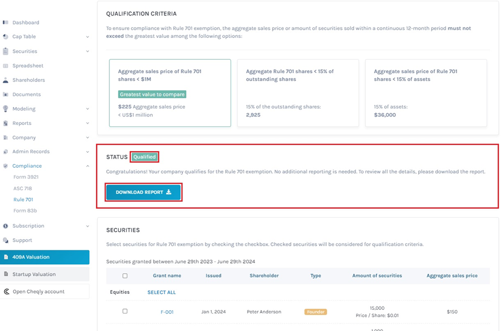Image resolution: width=501 pixels, height=331 pixels.
Task: Check the box for grant F-001
Action: click(x=125, y=311)
